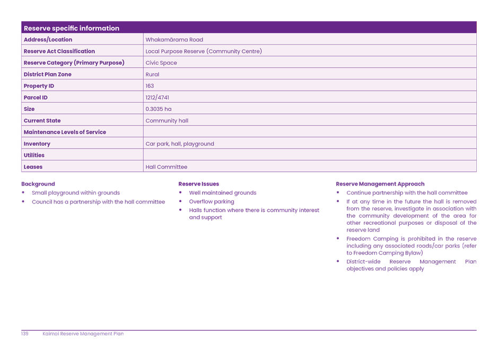Select the 'Address/Location' row label

pyautogui.click(x=48, y=40)
